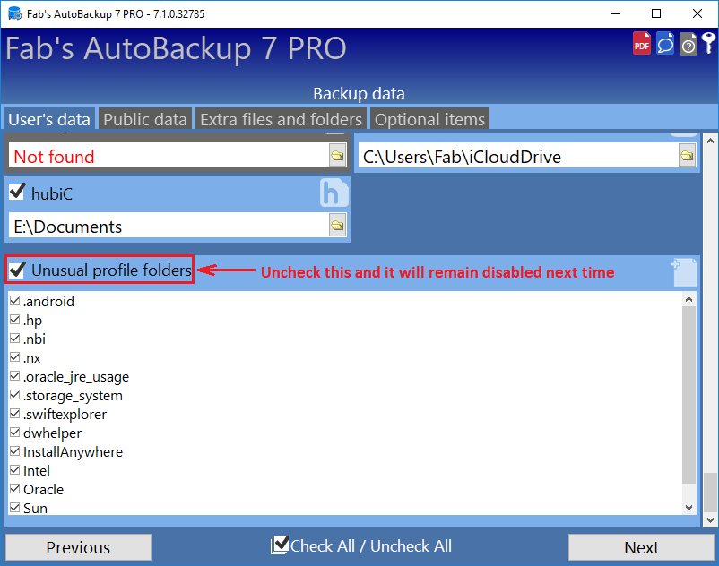This screenshot has width=719, height=566.
Task: Toggle the InstallAnywhere checkbox
Action: (15, 450)
